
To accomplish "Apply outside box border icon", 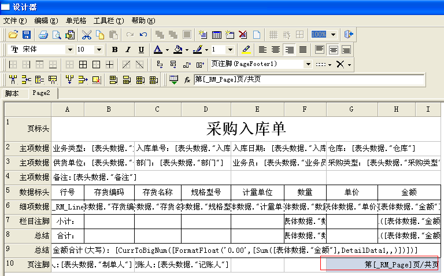I will click(x=97, y=65).
